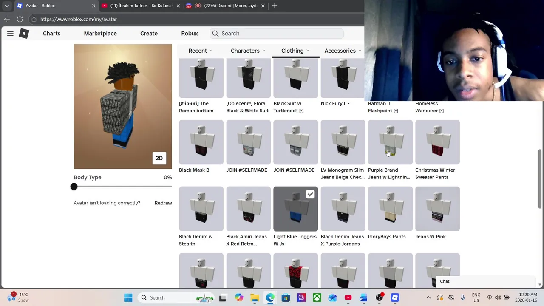Open the Roblox hamburger menu
Screen dimensions: 544x306
click(x=10, y=34)
